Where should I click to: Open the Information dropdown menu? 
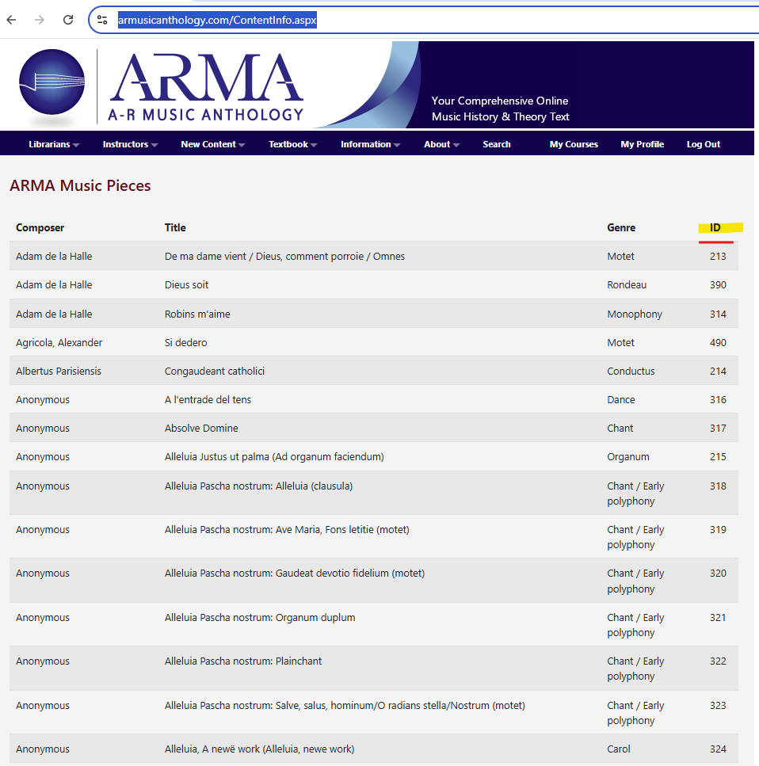click(371, 144)
